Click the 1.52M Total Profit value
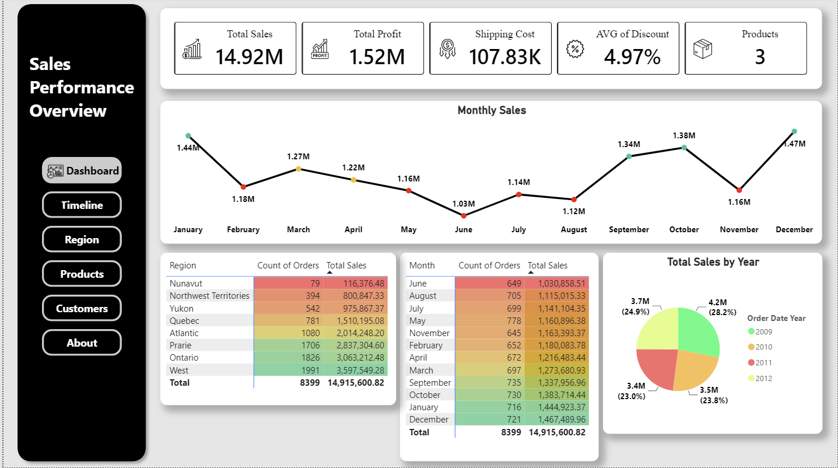The width and height of the screenshot is (838, 468). coord(377,57)
